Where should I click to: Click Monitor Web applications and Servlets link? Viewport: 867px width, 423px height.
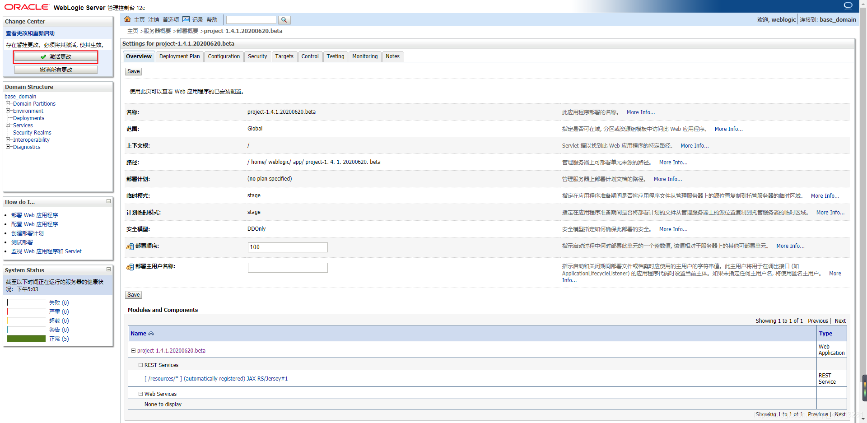[x=47, y=251]
